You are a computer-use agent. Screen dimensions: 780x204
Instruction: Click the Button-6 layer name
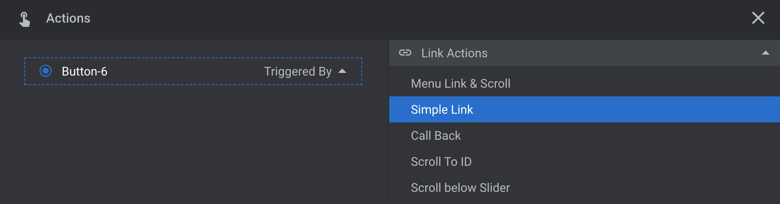pos(84,71)
